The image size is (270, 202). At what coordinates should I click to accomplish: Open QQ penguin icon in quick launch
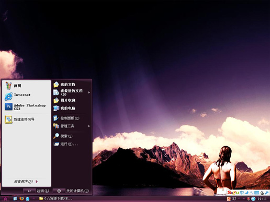click(28, 199)
